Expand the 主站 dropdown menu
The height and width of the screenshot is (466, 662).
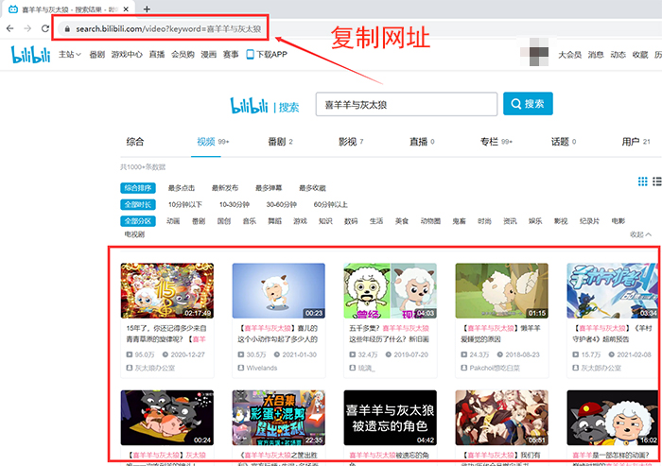[x=70, y=55]
